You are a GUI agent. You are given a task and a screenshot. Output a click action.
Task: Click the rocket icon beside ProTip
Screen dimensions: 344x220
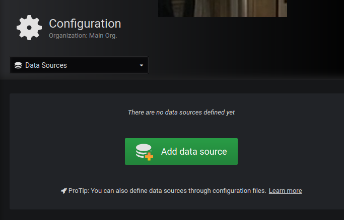(63, 191)
